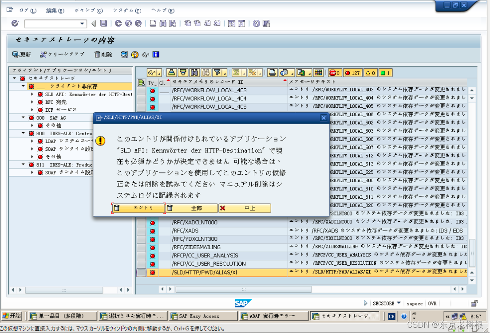490x333 pixels.
Task: Click the print icon above the record list
Action: point(273,72)
